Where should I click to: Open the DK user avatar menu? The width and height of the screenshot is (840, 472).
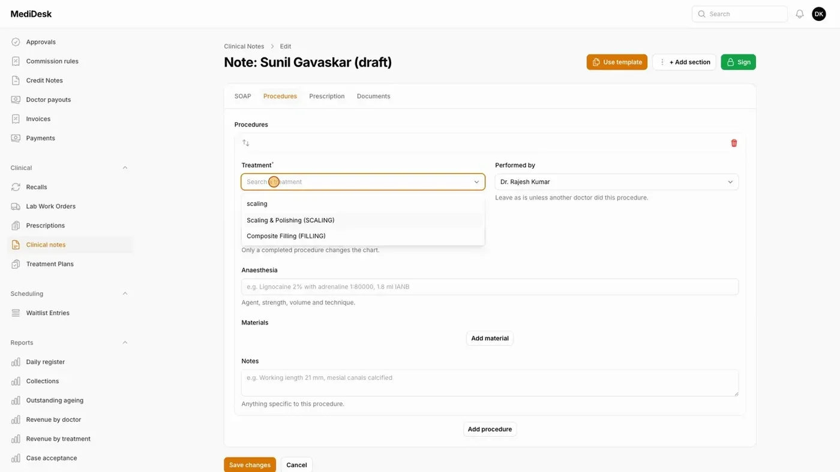tap(819, 14)
